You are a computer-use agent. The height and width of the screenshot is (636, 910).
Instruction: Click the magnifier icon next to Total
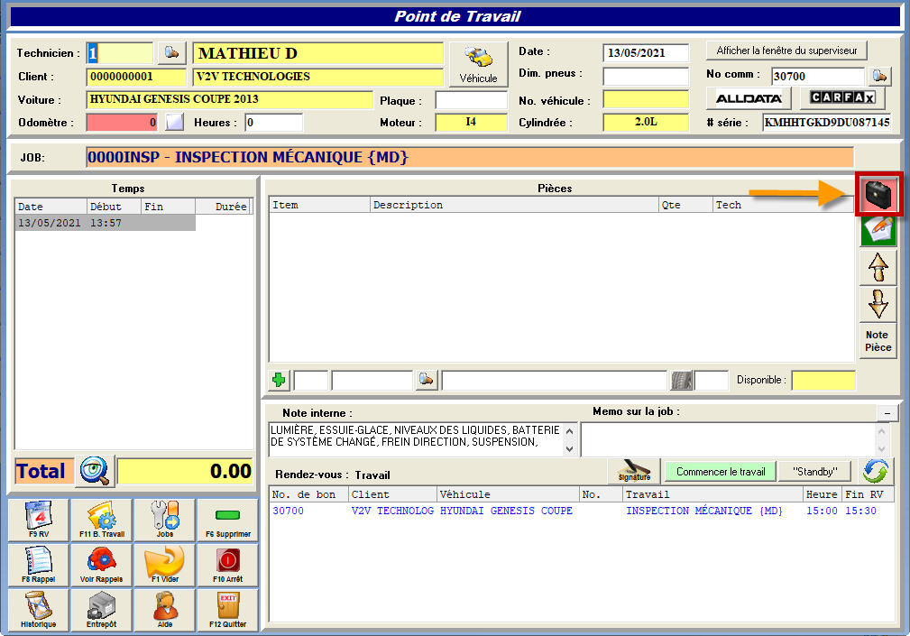[x=95, y=471]
